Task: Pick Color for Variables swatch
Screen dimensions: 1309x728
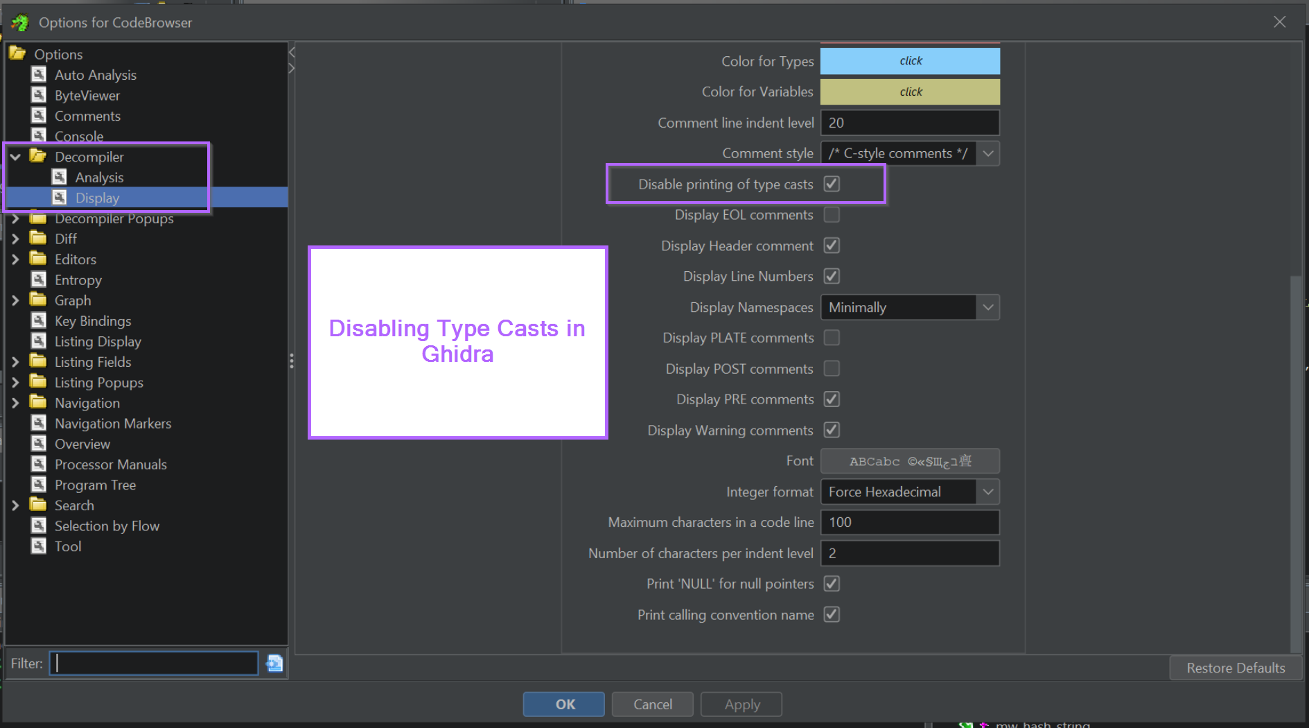Action: pyautogui.click(x=910, y=92)
